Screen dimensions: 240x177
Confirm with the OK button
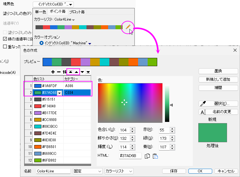tap(200, 171)
